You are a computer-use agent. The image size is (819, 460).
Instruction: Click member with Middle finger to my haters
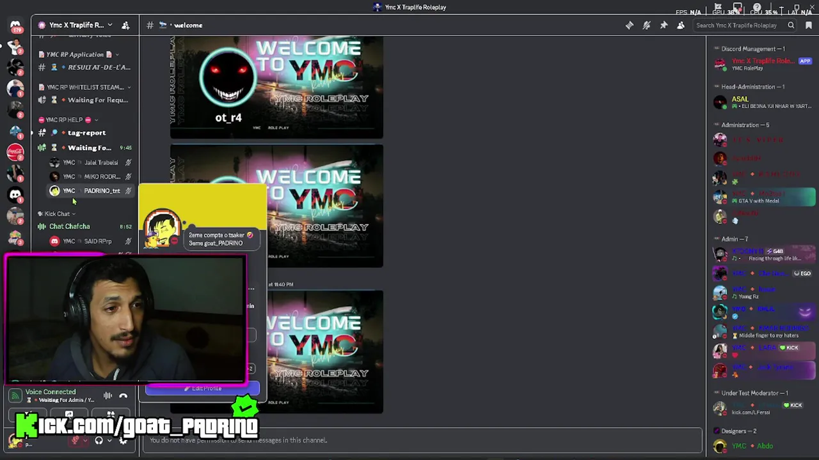[763, 331]
